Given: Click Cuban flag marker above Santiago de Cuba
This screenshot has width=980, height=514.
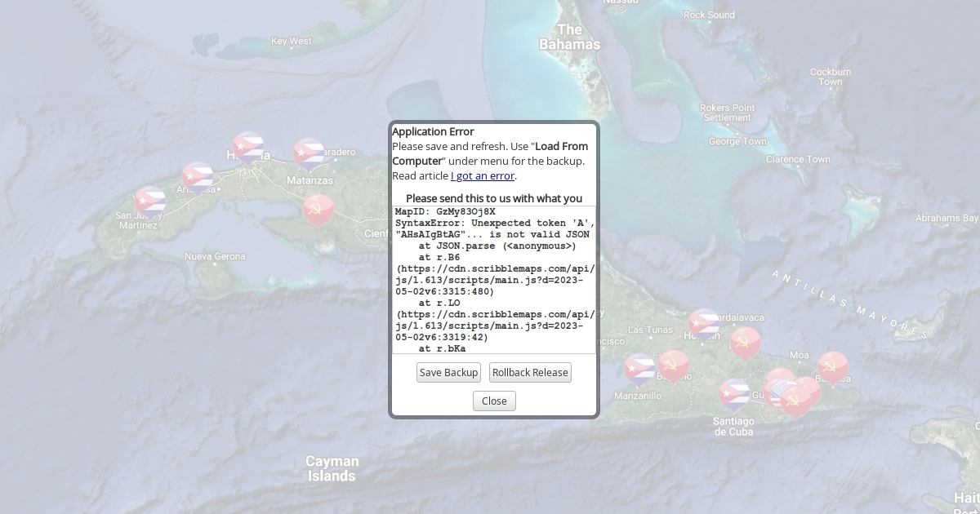Looking at the screenshot, I should [734, 393].
